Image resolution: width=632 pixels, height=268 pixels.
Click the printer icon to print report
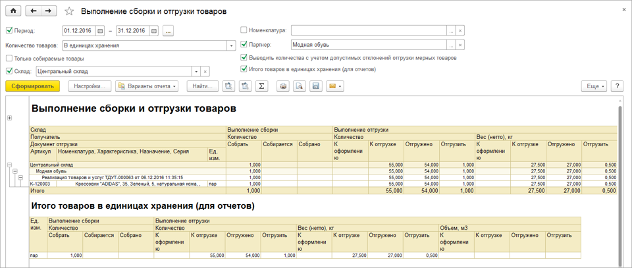[x=283, y=86]
